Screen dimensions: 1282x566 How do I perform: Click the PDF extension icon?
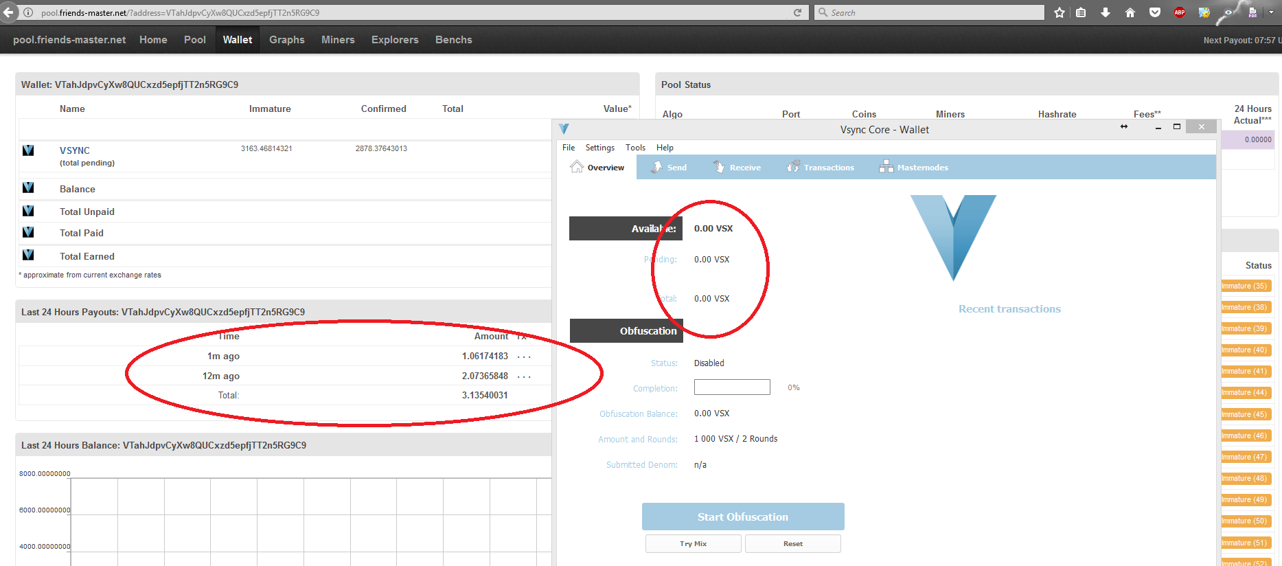[x=1252, y=12]
